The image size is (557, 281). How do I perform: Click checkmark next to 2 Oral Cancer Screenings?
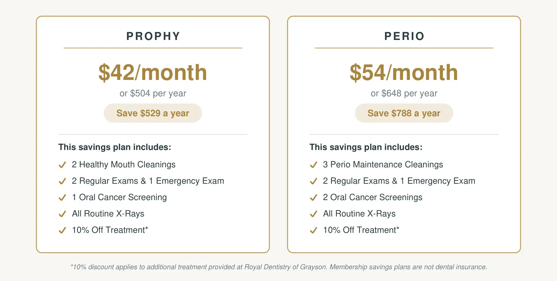click(x=314, y=197)
